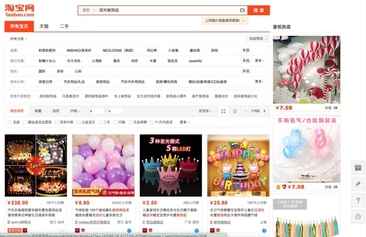
Task: Enable the 天猫 filter checkbox
Action: [115, 122]
